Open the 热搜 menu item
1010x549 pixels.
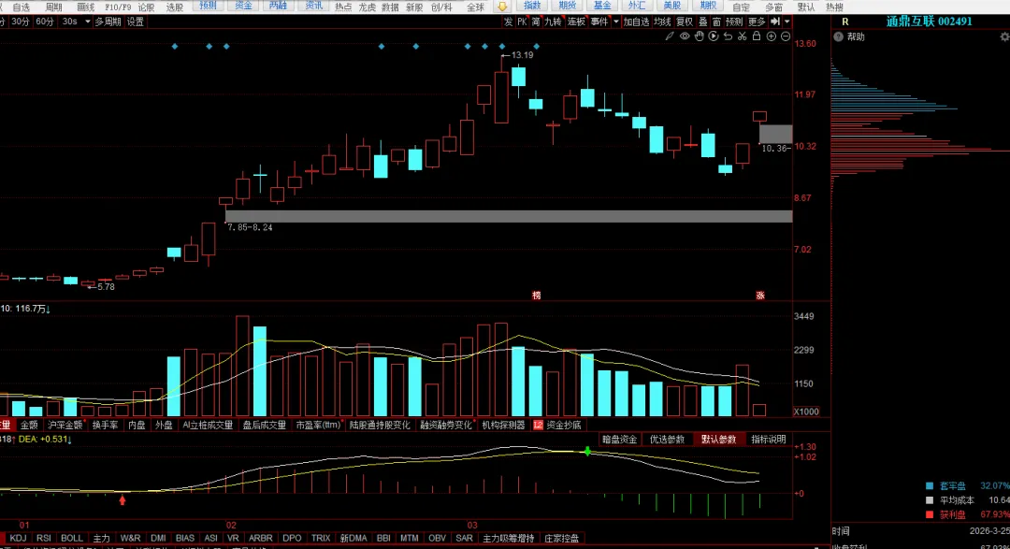point(835,7)
